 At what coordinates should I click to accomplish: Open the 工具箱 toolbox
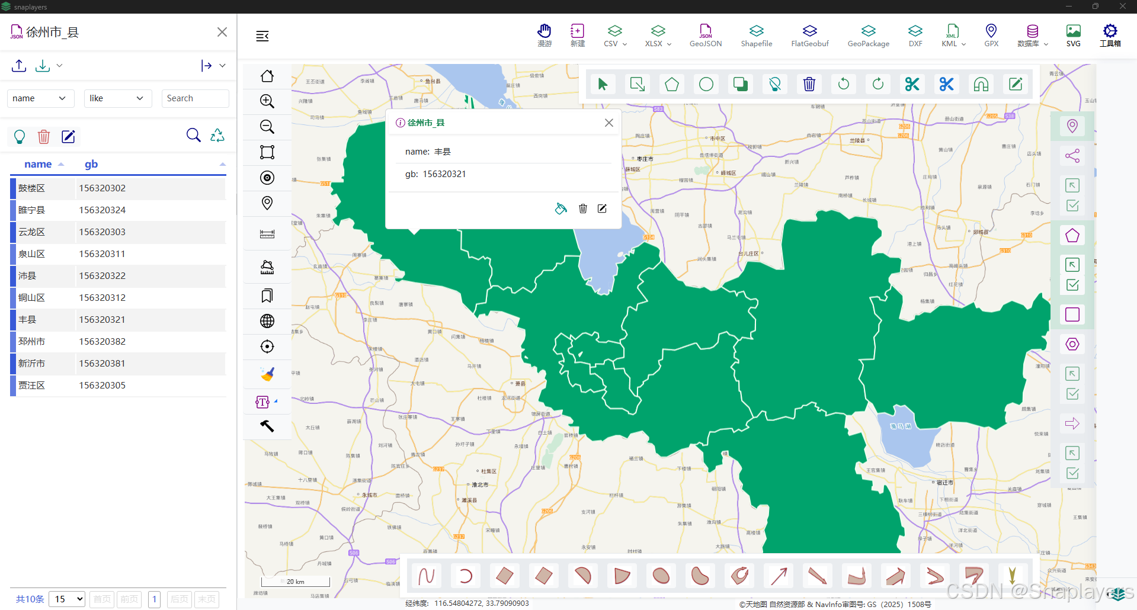pos(1110,36)
